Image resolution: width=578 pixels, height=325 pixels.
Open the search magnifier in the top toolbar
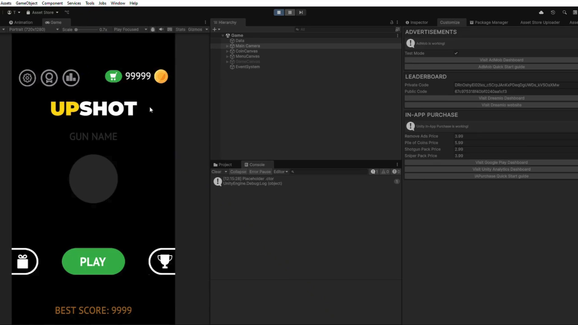(564, 12)
